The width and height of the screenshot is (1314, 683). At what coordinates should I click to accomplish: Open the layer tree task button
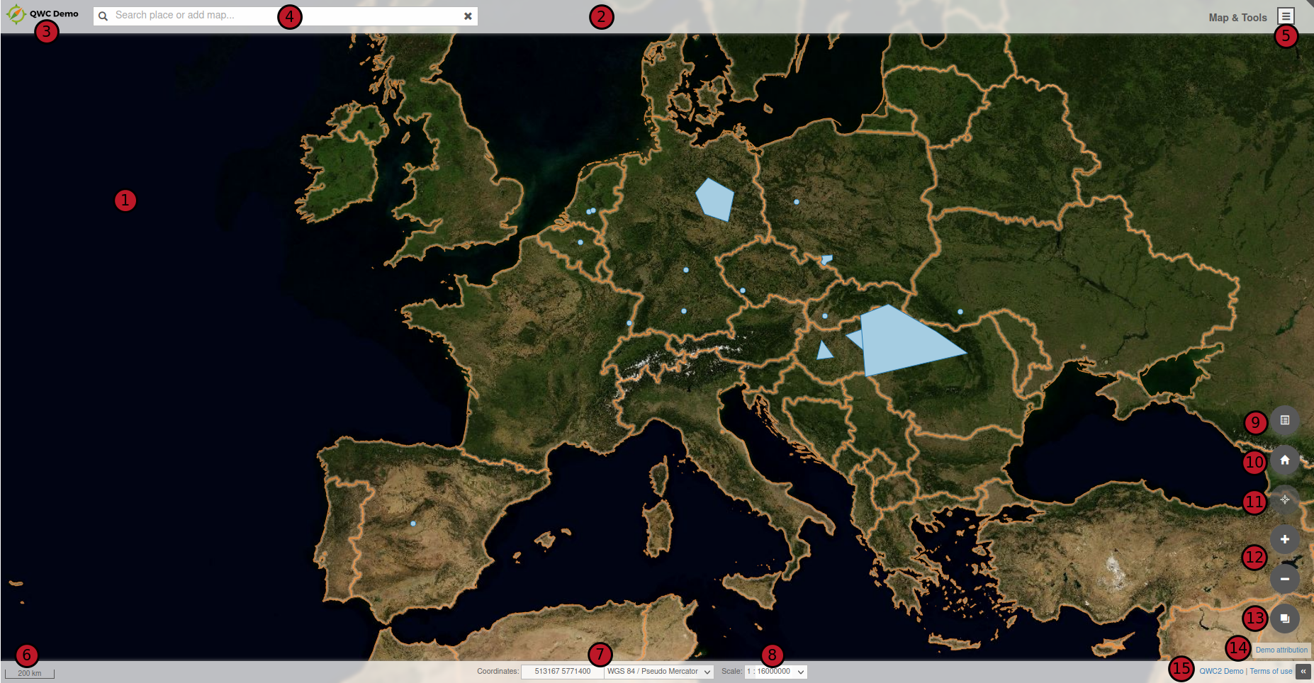coord(1284,420)
